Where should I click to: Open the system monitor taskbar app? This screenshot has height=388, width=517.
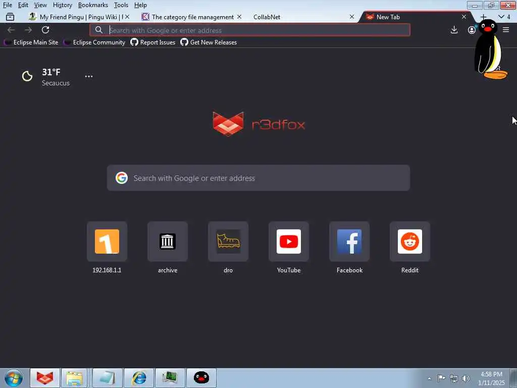170,378
